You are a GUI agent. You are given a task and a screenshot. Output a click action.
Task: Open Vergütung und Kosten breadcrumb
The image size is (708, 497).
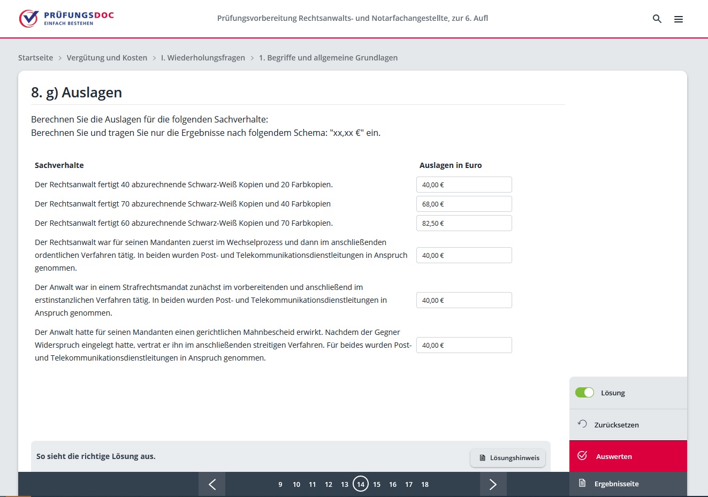(x=106, y=58)
